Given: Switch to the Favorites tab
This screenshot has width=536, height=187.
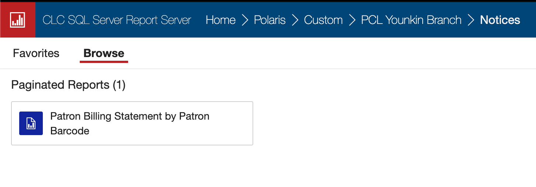Looking at the screenshot, I should coord(36,53).
